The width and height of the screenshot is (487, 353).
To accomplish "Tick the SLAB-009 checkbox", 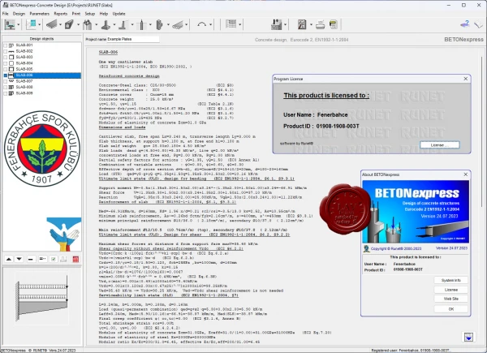I will point(6,93).
